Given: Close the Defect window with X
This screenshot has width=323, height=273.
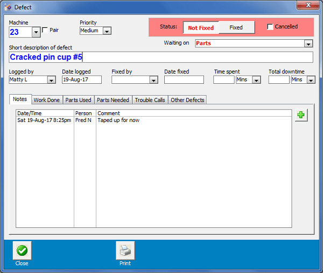Looking at the screenshot, I should click(308, 5).
